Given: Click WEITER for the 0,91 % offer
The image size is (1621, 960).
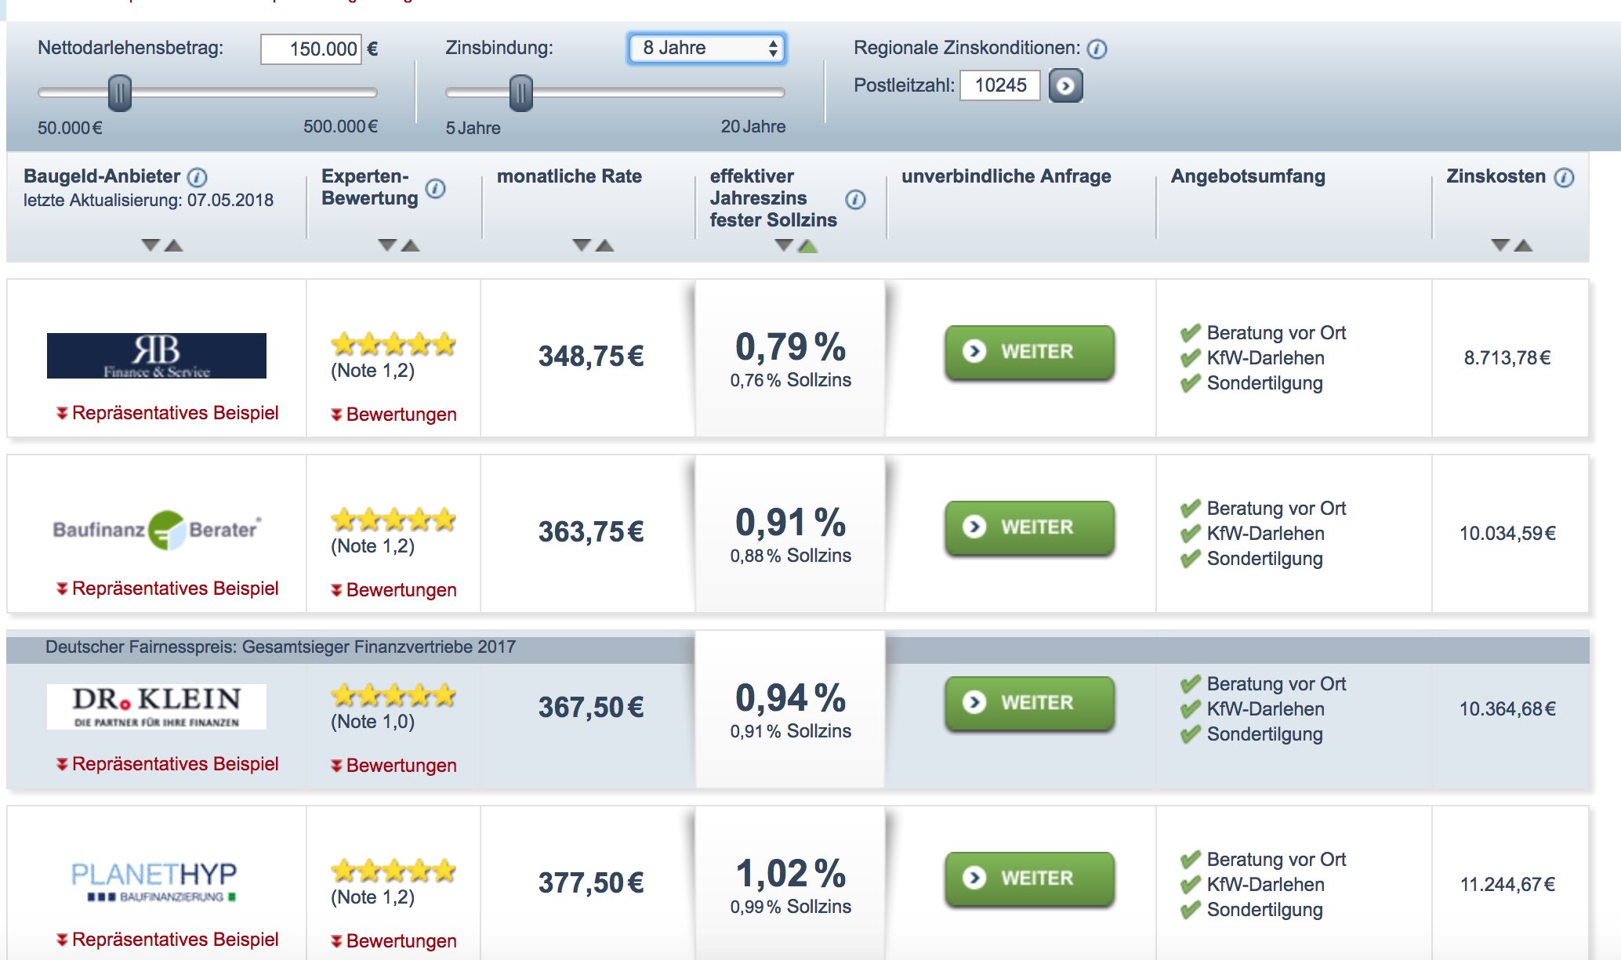Looking at the screenshot, I should pyautogui.click(x=1030, y=528).
